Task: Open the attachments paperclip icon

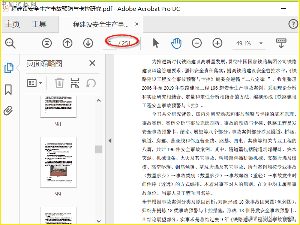Action: 8,111
